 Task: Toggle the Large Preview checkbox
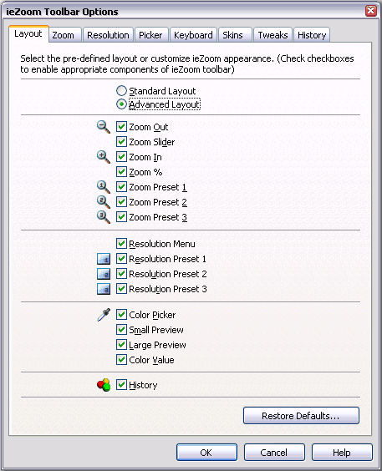pyautogui.click(x=121, y=344)
